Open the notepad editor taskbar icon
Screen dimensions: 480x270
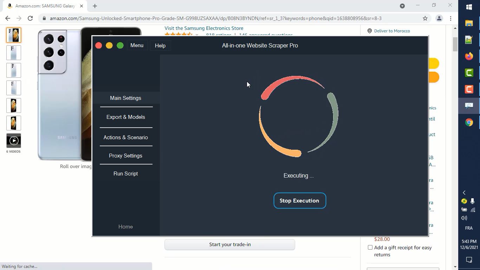[x=469, y=40]
